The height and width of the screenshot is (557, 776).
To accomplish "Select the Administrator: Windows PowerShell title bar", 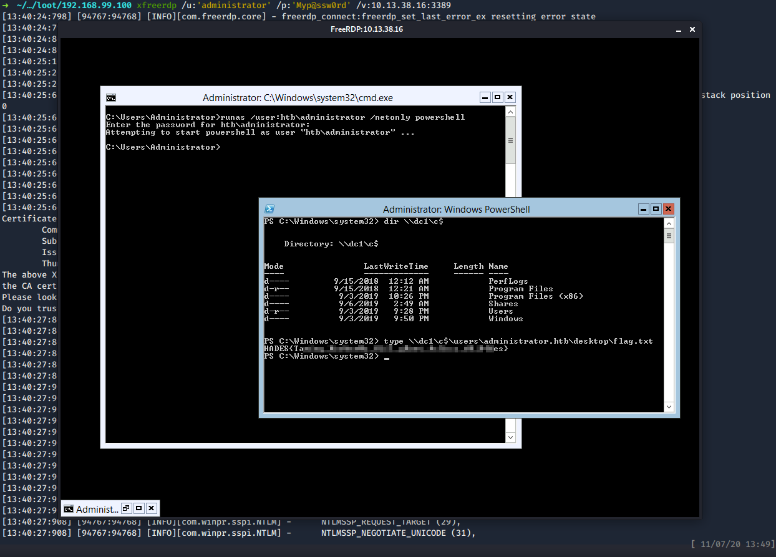I will (x=455, y=210).
